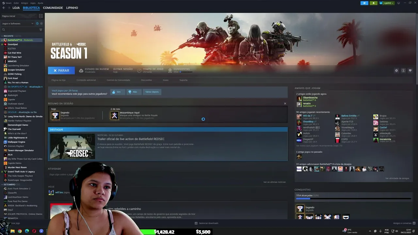
Task: Open the LipinhO account dropdown
Action: [387, 3]
